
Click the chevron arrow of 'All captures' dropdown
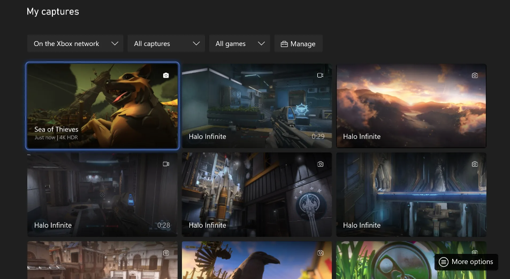(x=196, y=43)
